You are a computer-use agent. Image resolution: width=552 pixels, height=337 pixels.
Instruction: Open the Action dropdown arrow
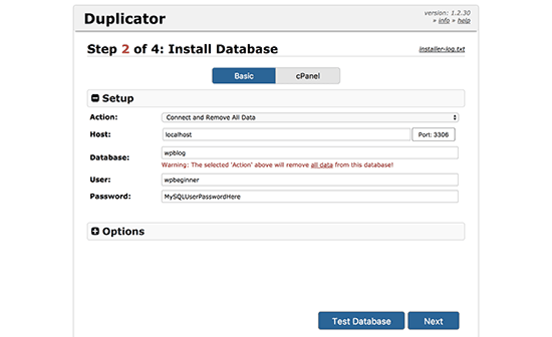[x=454, y=117]
